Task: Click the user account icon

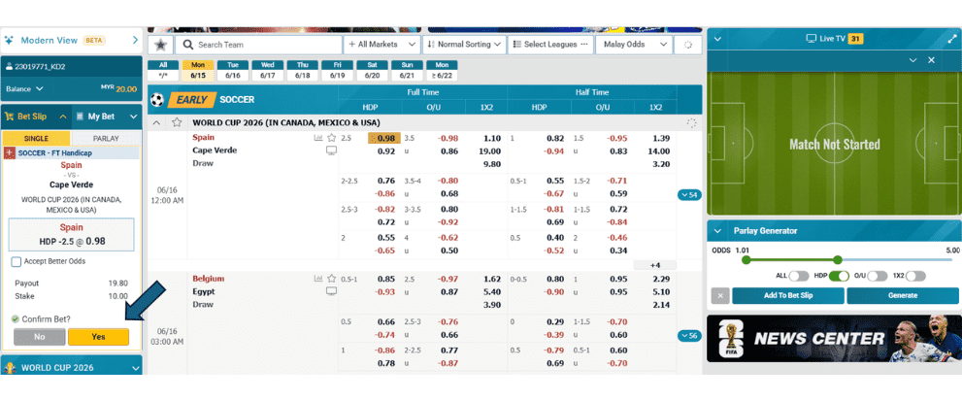Action: click(x=9, y=67)
